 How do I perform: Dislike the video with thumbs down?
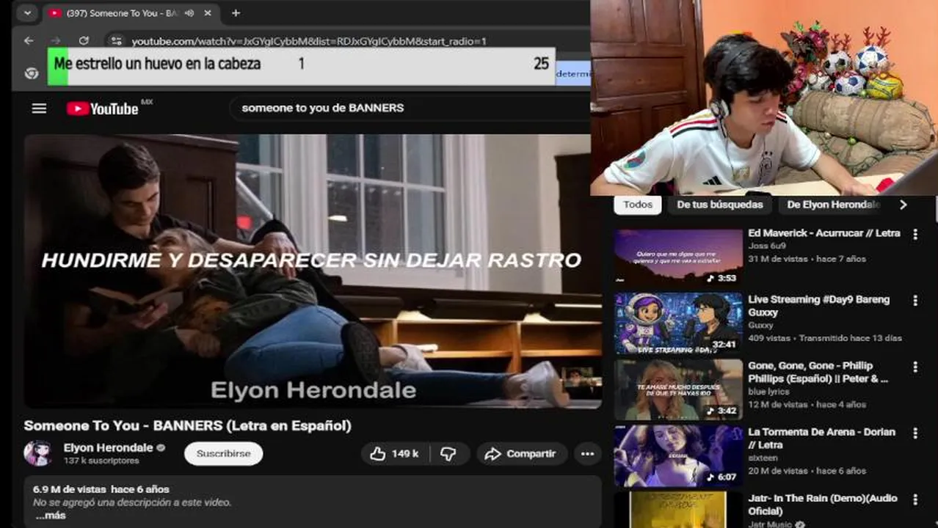448,454
